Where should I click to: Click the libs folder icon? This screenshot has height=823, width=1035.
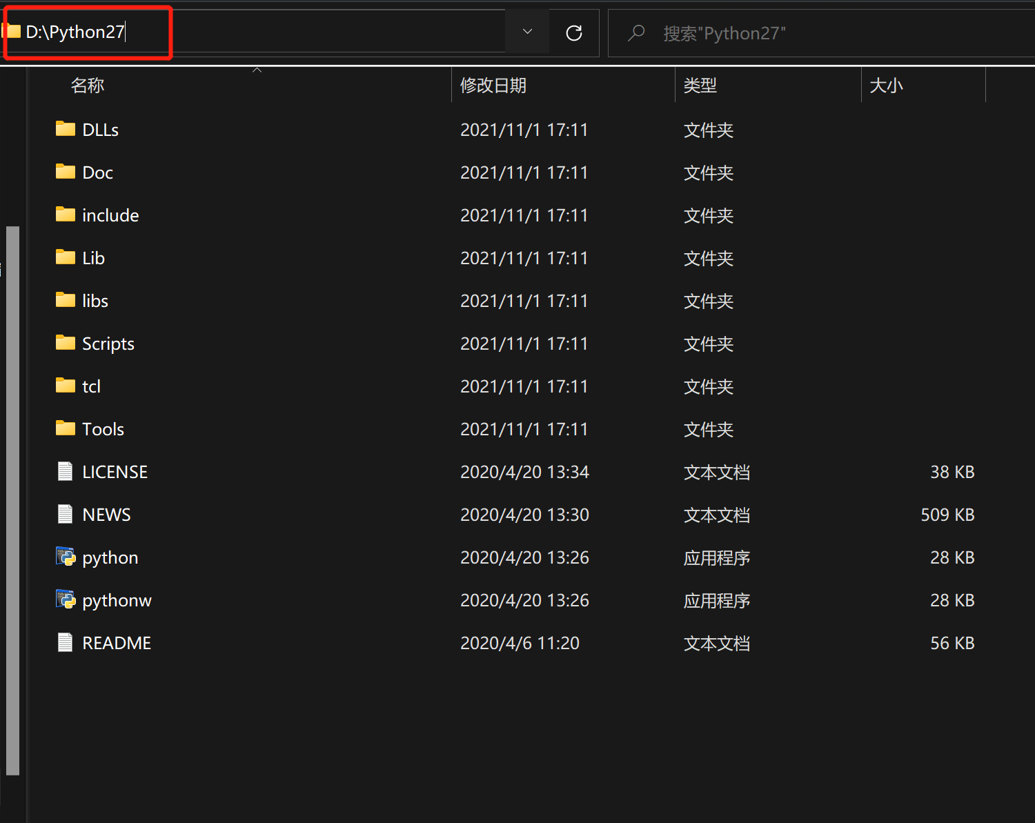[66, 300]
